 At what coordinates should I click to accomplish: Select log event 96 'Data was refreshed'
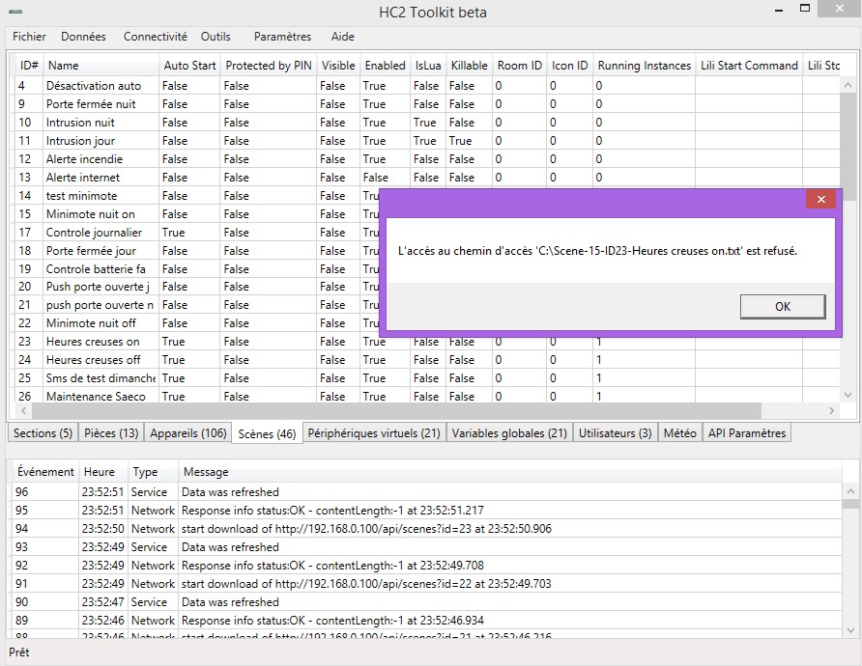428,492
